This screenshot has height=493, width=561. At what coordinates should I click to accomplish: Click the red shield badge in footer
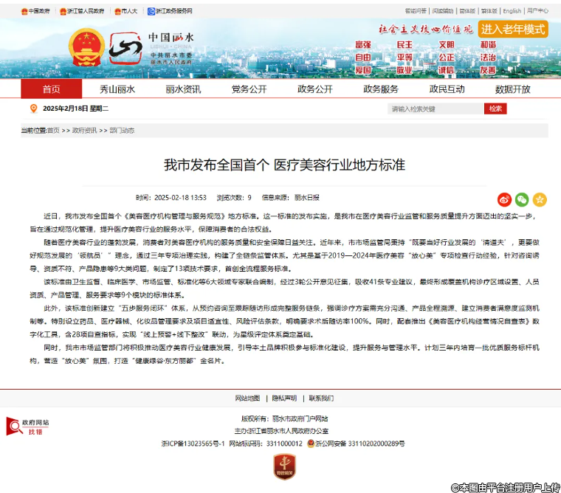pos(284,465)
